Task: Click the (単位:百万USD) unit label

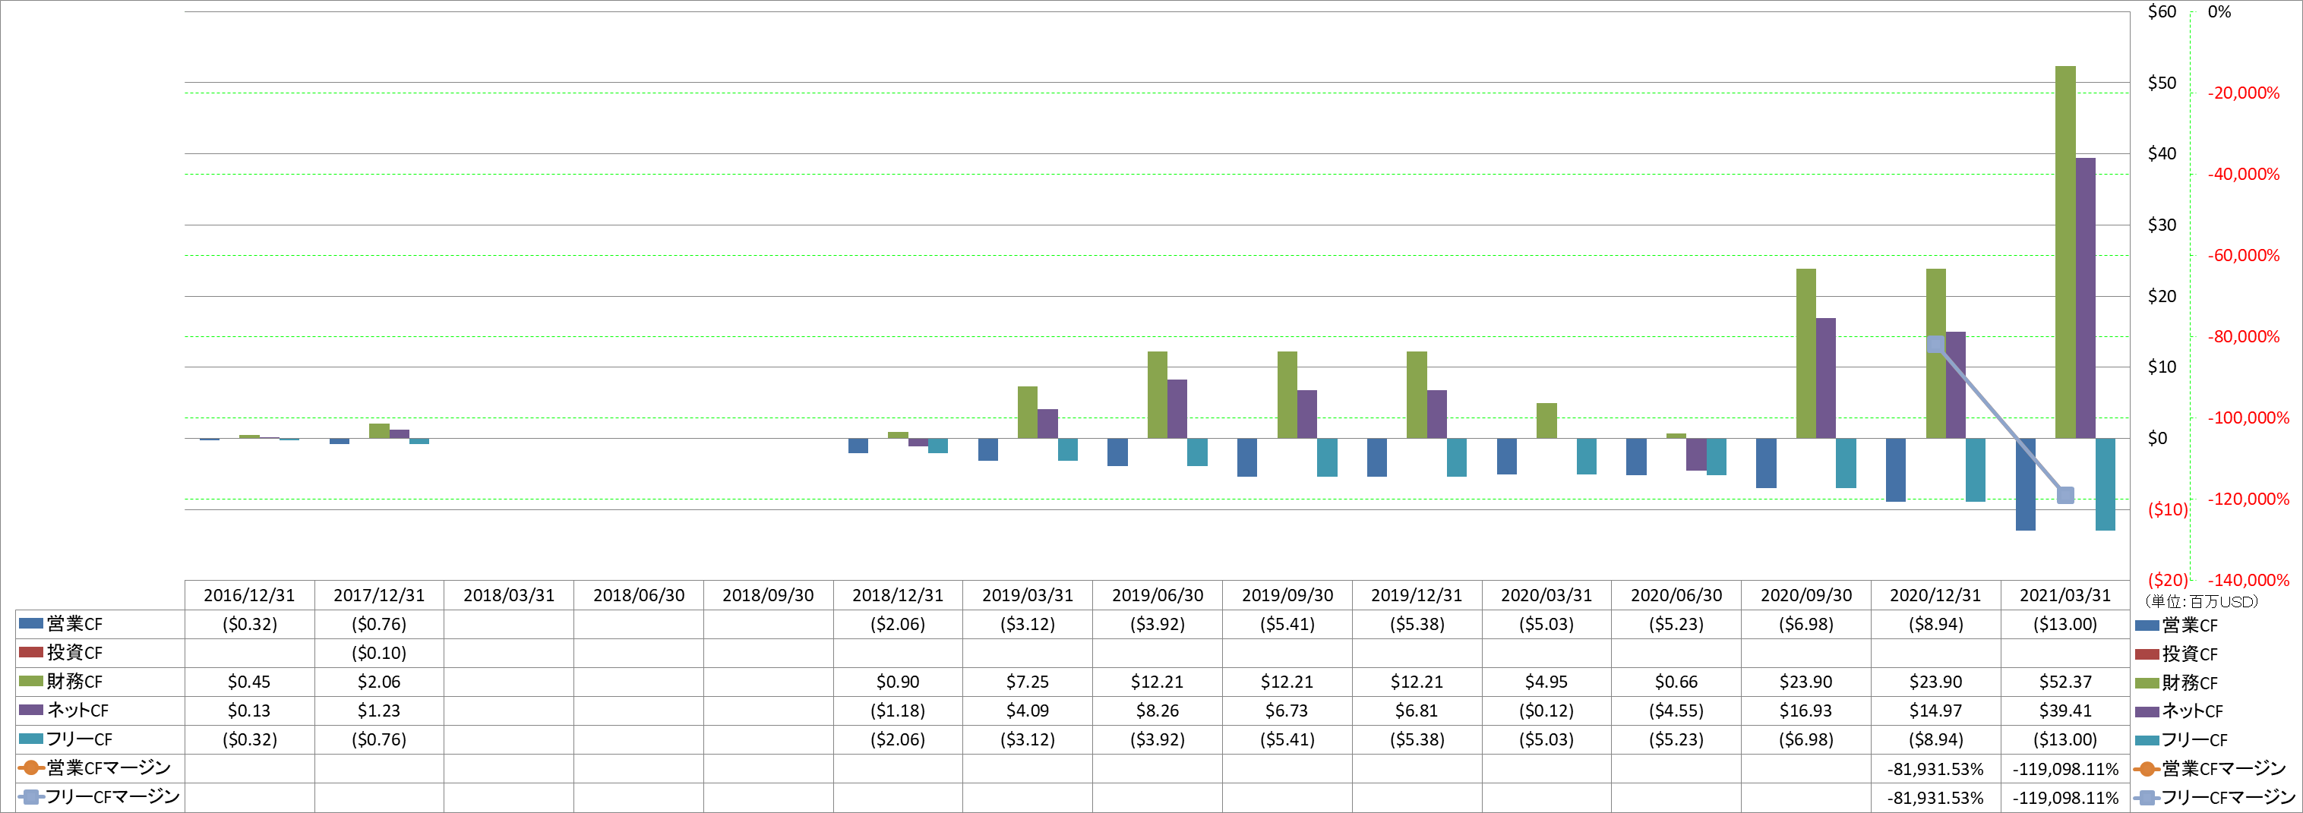Action: pos(2200,601)
